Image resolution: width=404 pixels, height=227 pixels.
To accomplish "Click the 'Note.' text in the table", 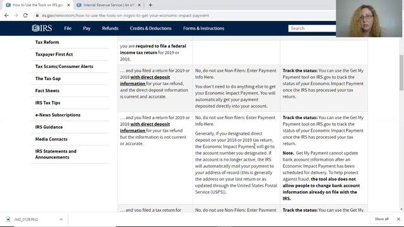I will pyautogui.click(x=288, y=153).
